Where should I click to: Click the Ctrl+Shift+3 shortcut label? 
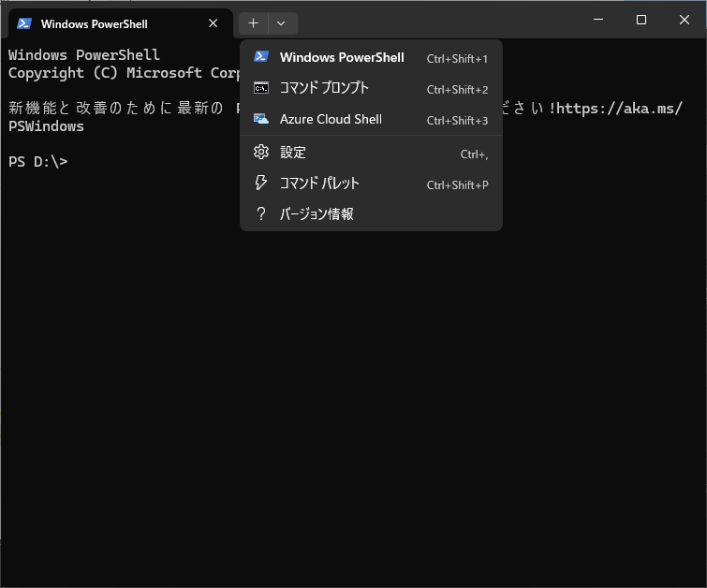click(457, 121)
